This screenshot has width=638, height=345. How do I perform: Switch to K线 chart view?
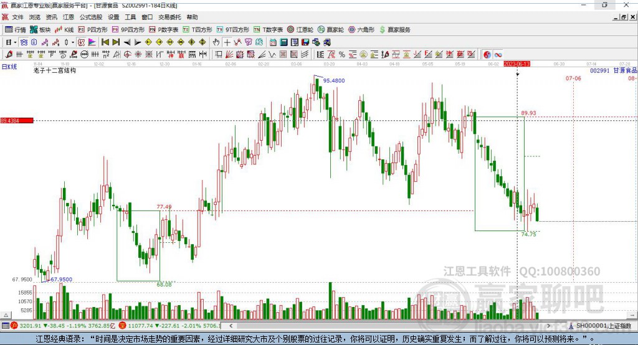[x=64, y=30]
